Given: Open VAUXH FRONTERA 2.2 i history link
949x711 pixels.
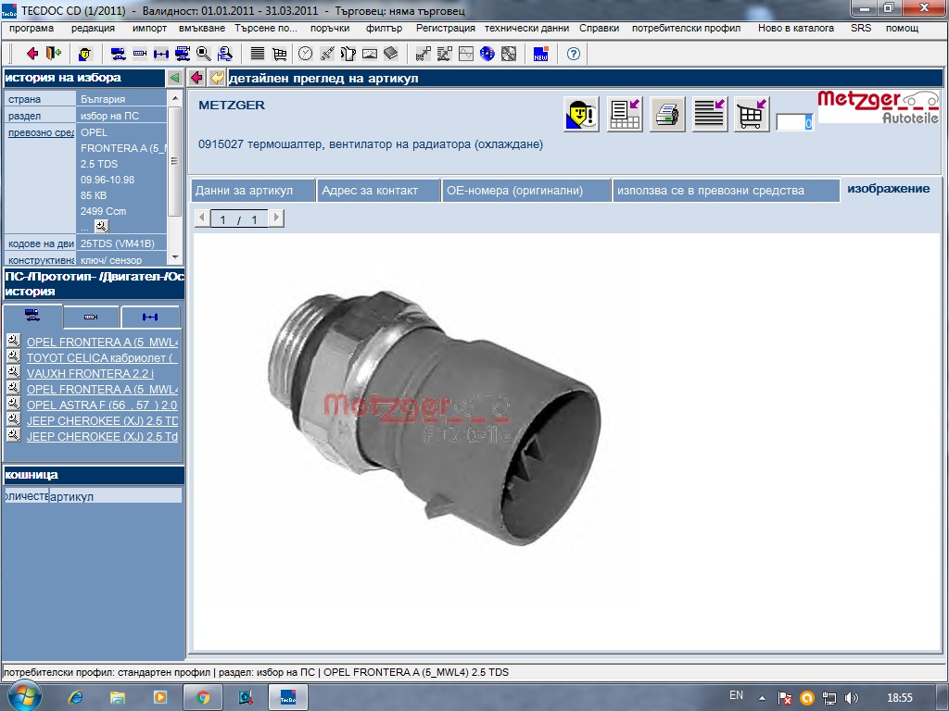Looking at the screenshot, I should click(x=90, y=374).
